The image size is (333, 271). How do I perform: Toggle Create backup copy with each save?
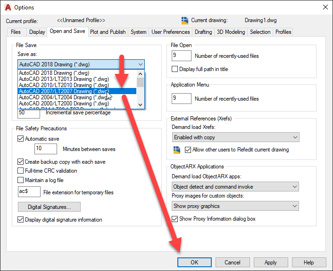click(21, 162)
